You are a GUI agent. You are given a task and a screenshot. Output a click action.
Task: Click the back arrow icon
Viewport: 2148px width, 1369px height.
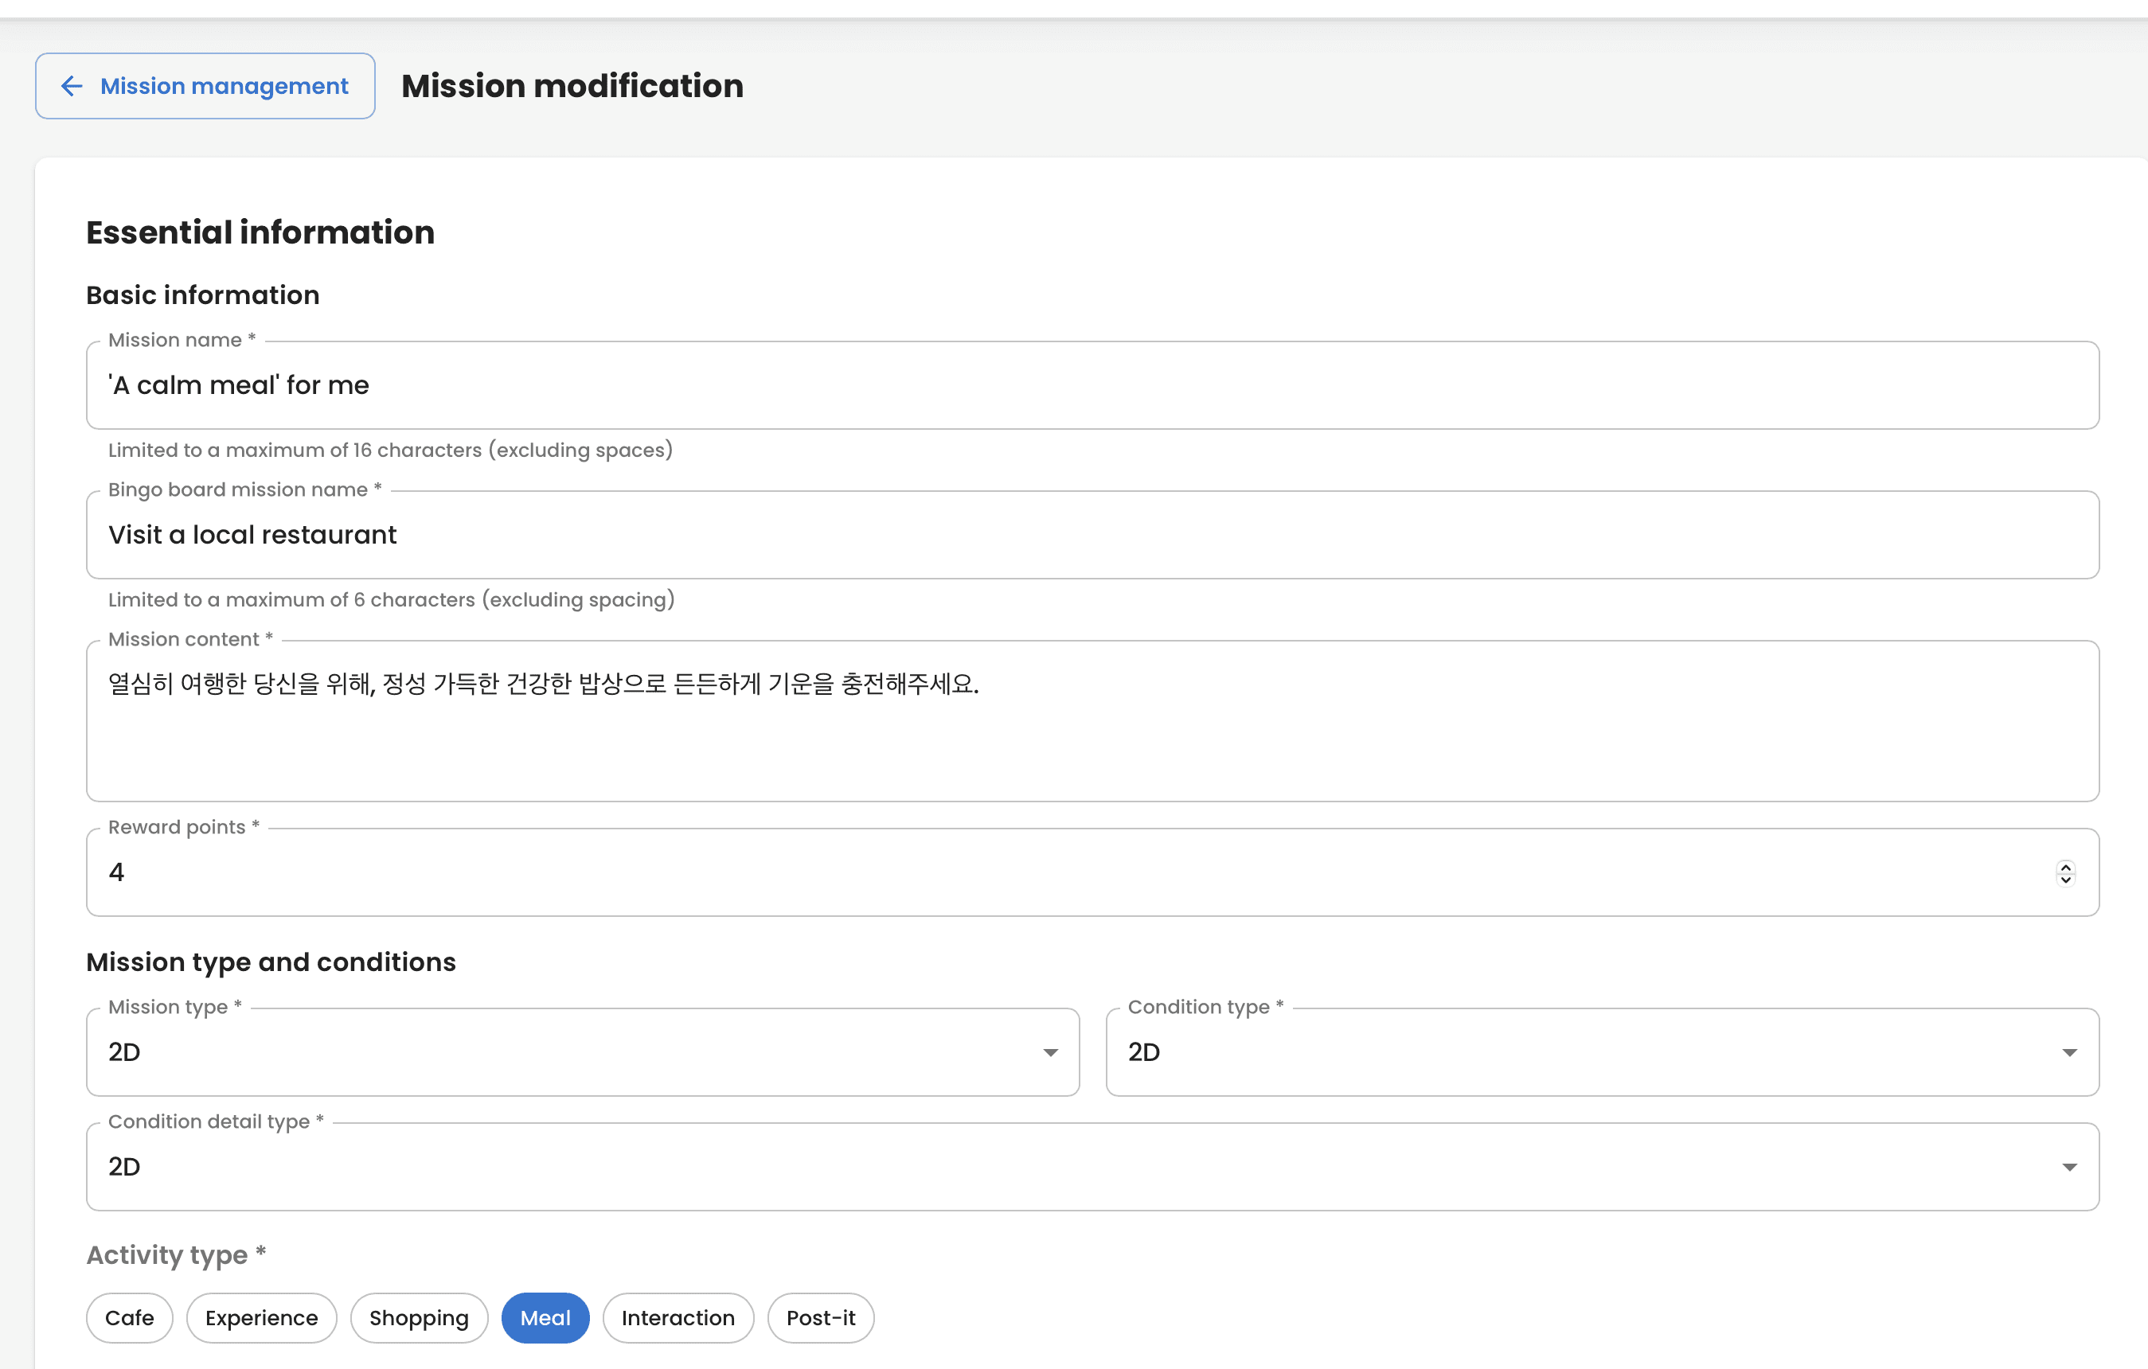point(72,86)
